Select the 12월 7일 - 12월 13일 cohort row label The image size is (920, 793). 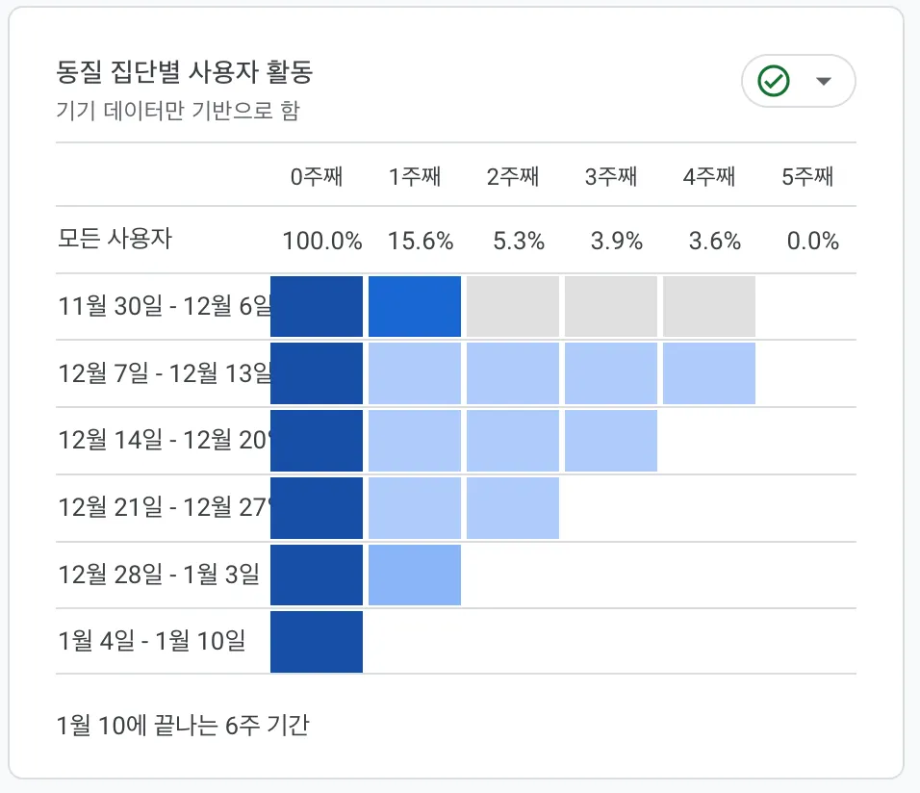(x=164, y=373)
